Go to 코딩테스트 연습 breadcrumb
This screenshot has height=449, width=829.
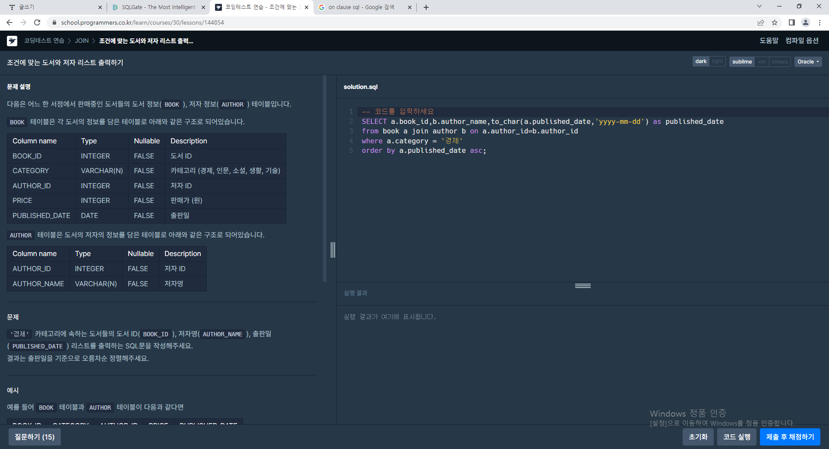[44, 41]
